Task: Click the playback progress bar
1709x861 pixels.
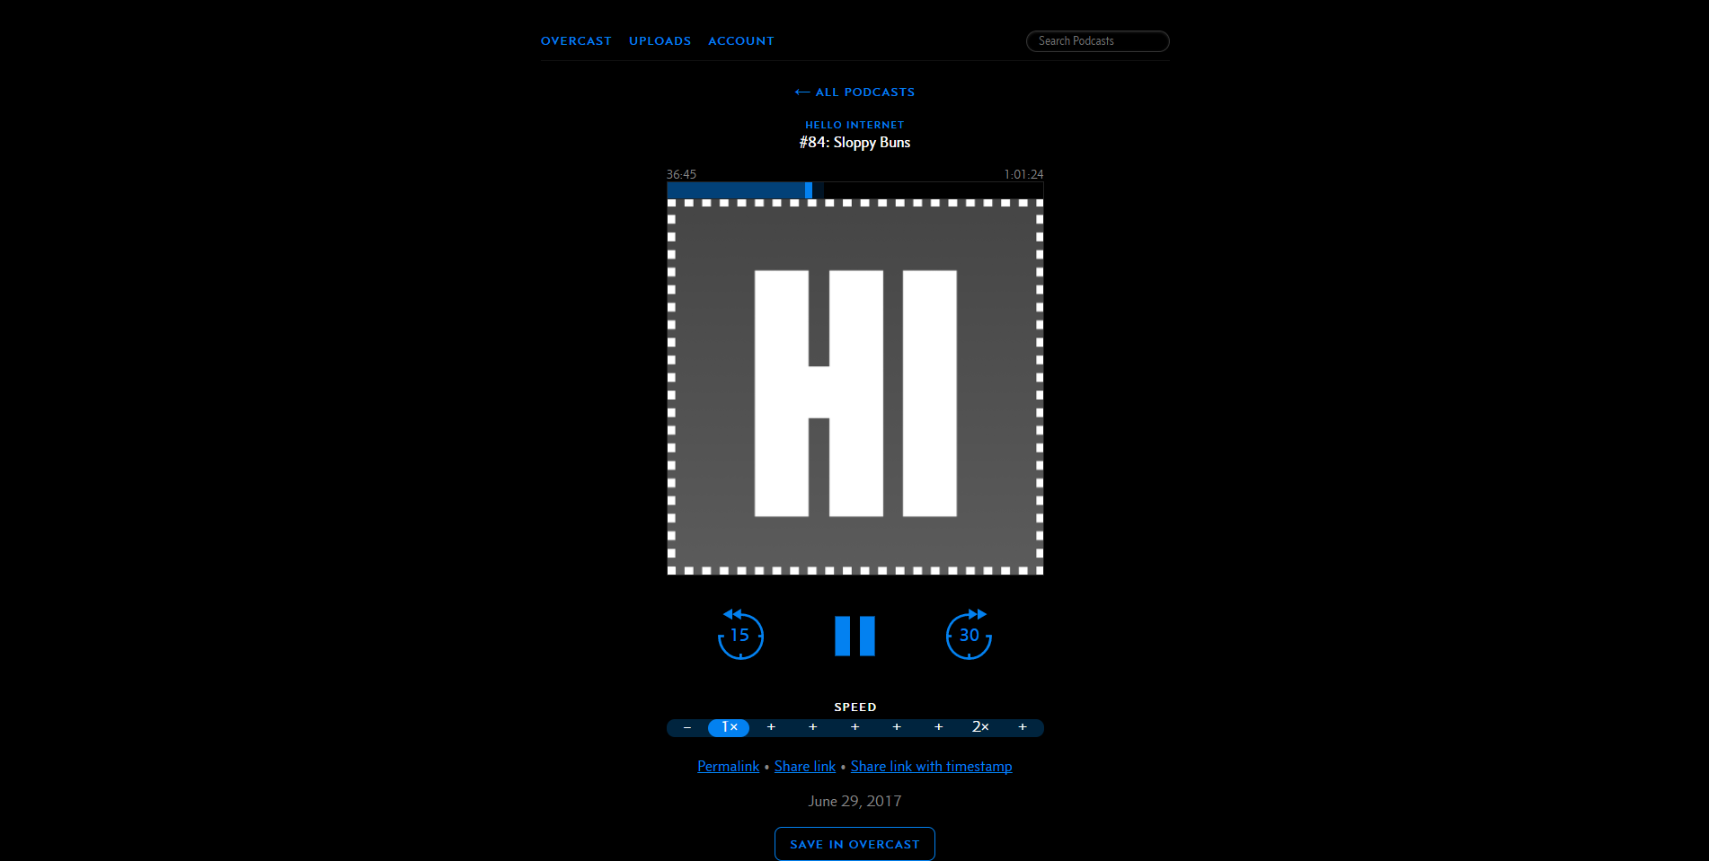Action: click(x=854, y=190)
